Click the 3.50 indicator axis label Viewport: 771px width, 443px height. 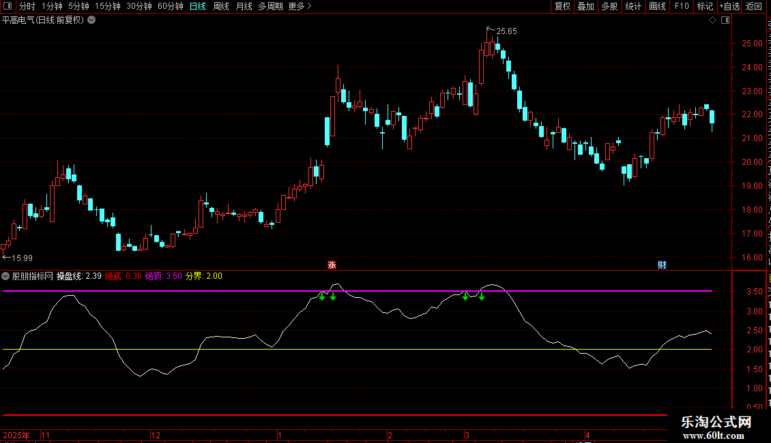pyautogui.click(x=754, y=291)
